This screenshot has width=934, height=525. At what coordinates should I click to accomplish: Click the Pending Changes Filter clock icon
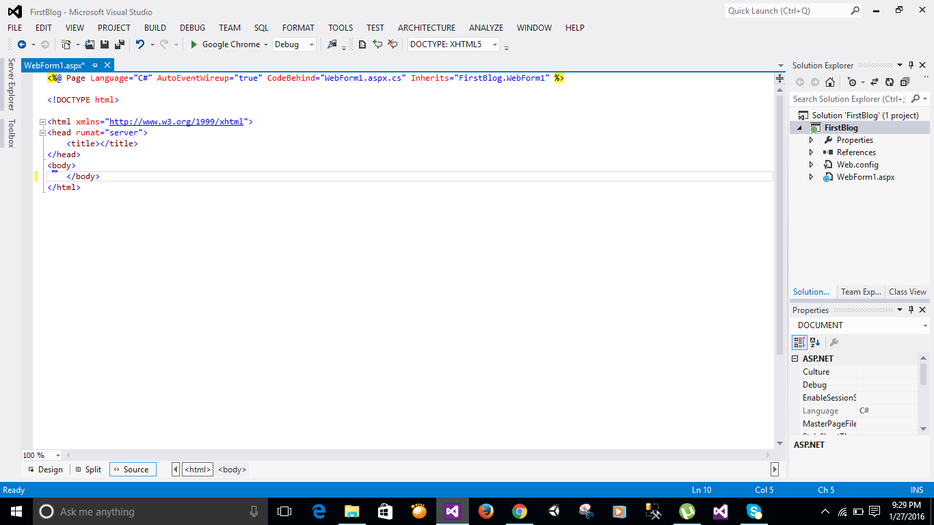point(851,82)
